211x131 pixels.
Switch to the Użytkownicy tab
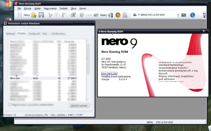click(x=58, y=34)
